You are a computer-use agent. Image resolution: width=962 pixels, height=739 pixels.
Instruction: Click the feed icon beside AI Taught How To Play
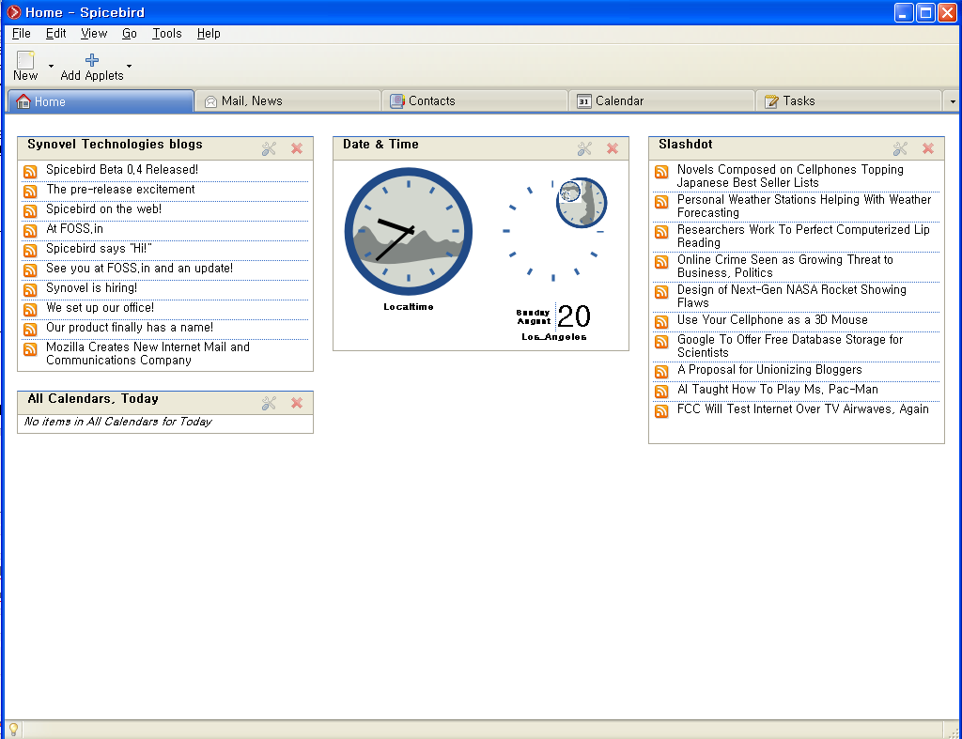pos(661,392)
